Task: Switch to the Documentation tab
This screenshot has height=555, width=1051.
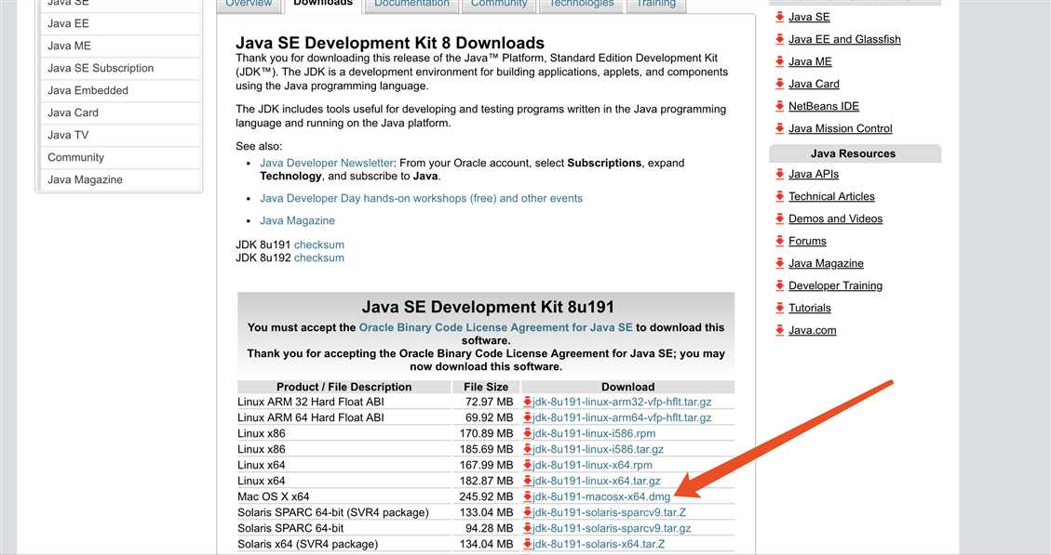Action: (x=410, y=4)
